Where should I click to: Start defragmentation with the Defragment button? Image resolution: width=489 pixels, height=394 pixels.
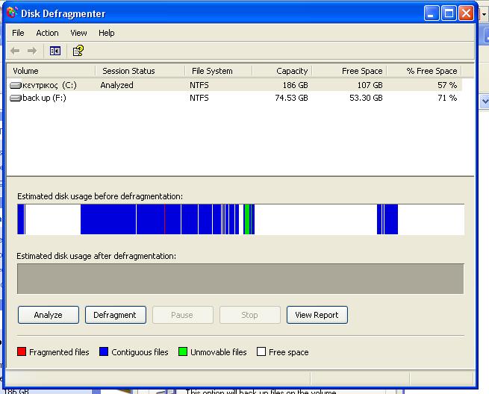pyautogui.click(x=116, y=315)
